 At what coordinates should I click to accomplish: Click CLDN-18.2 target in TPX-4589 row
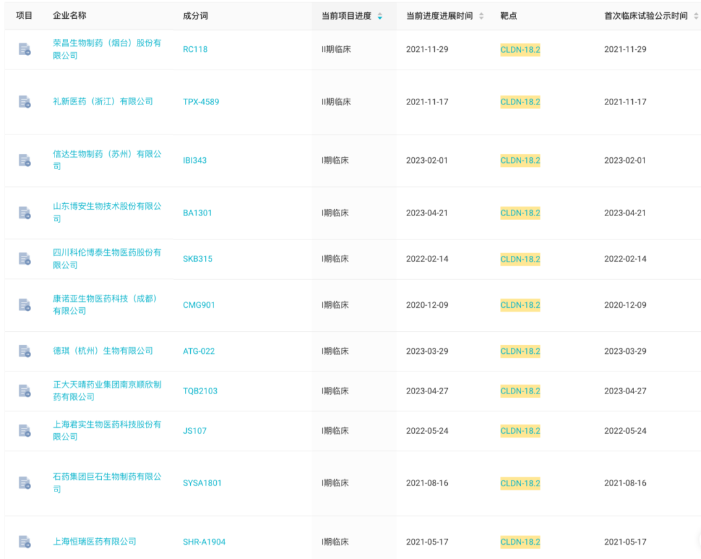(520, 102)
